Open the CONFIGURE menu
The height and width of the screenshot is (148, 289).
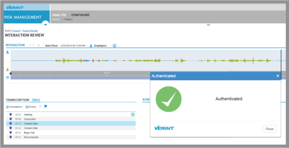pyautogui.click(x=80, y=15)
